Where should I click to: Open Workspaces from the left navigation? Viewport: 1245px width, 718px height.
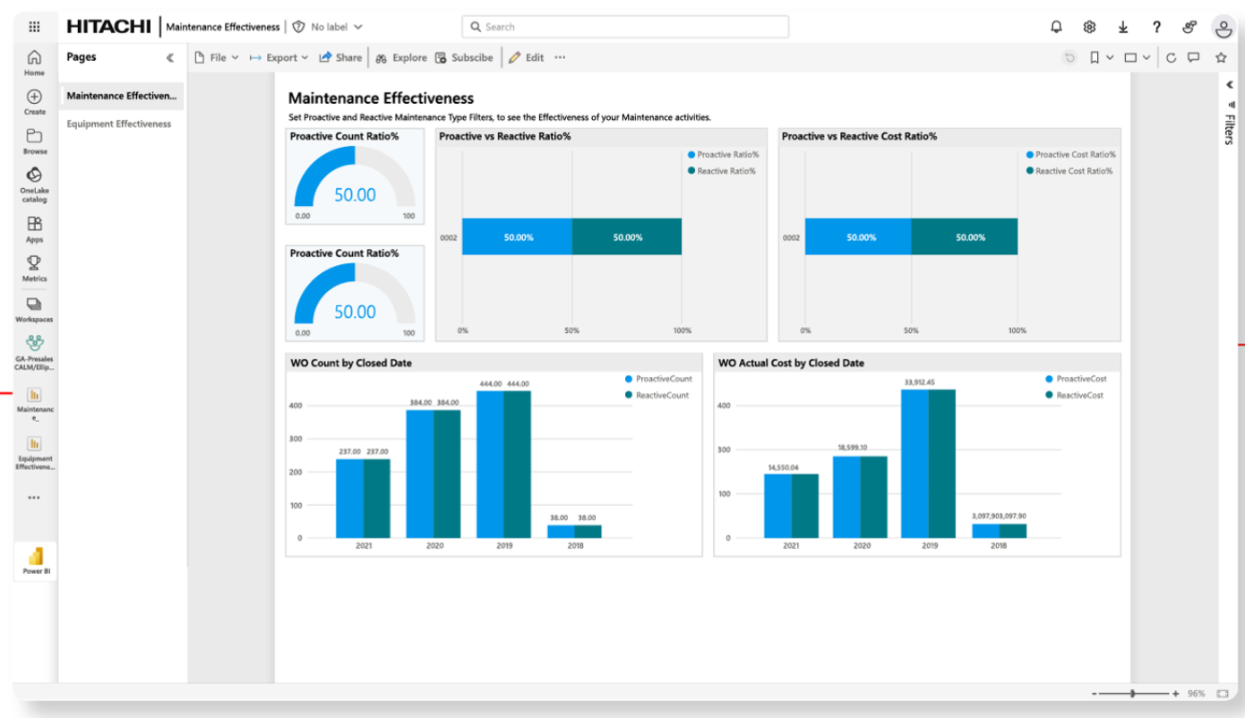point(34,304)
